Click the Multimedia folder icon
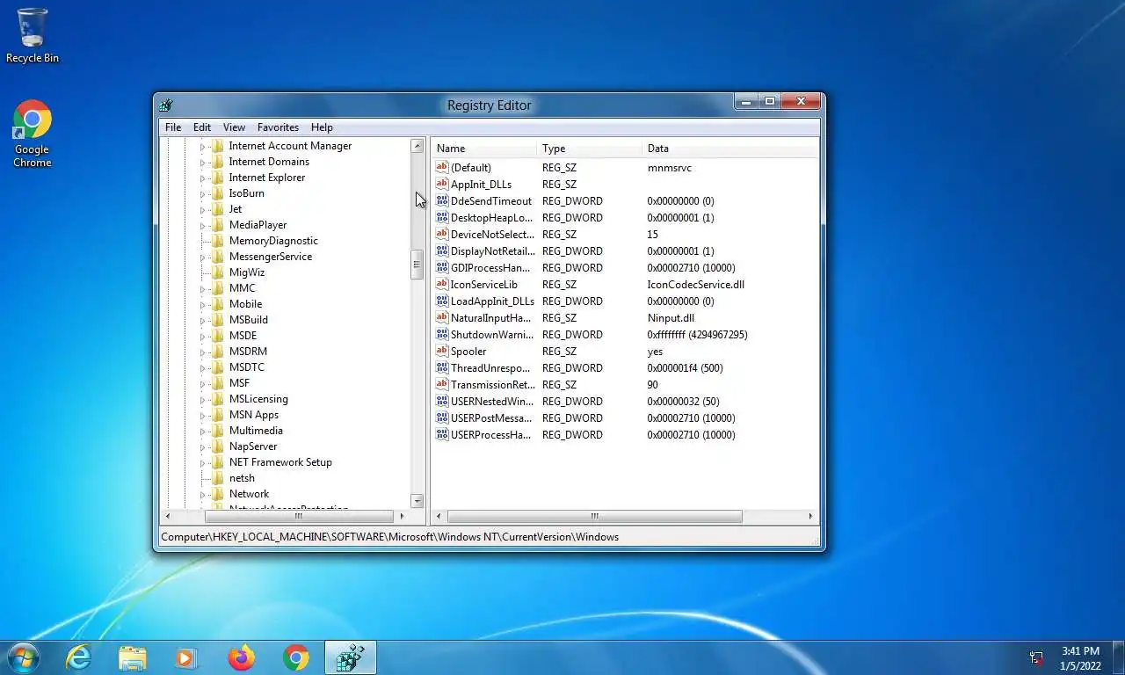The width and height of the screenshot is (1125, 675). 217,431
